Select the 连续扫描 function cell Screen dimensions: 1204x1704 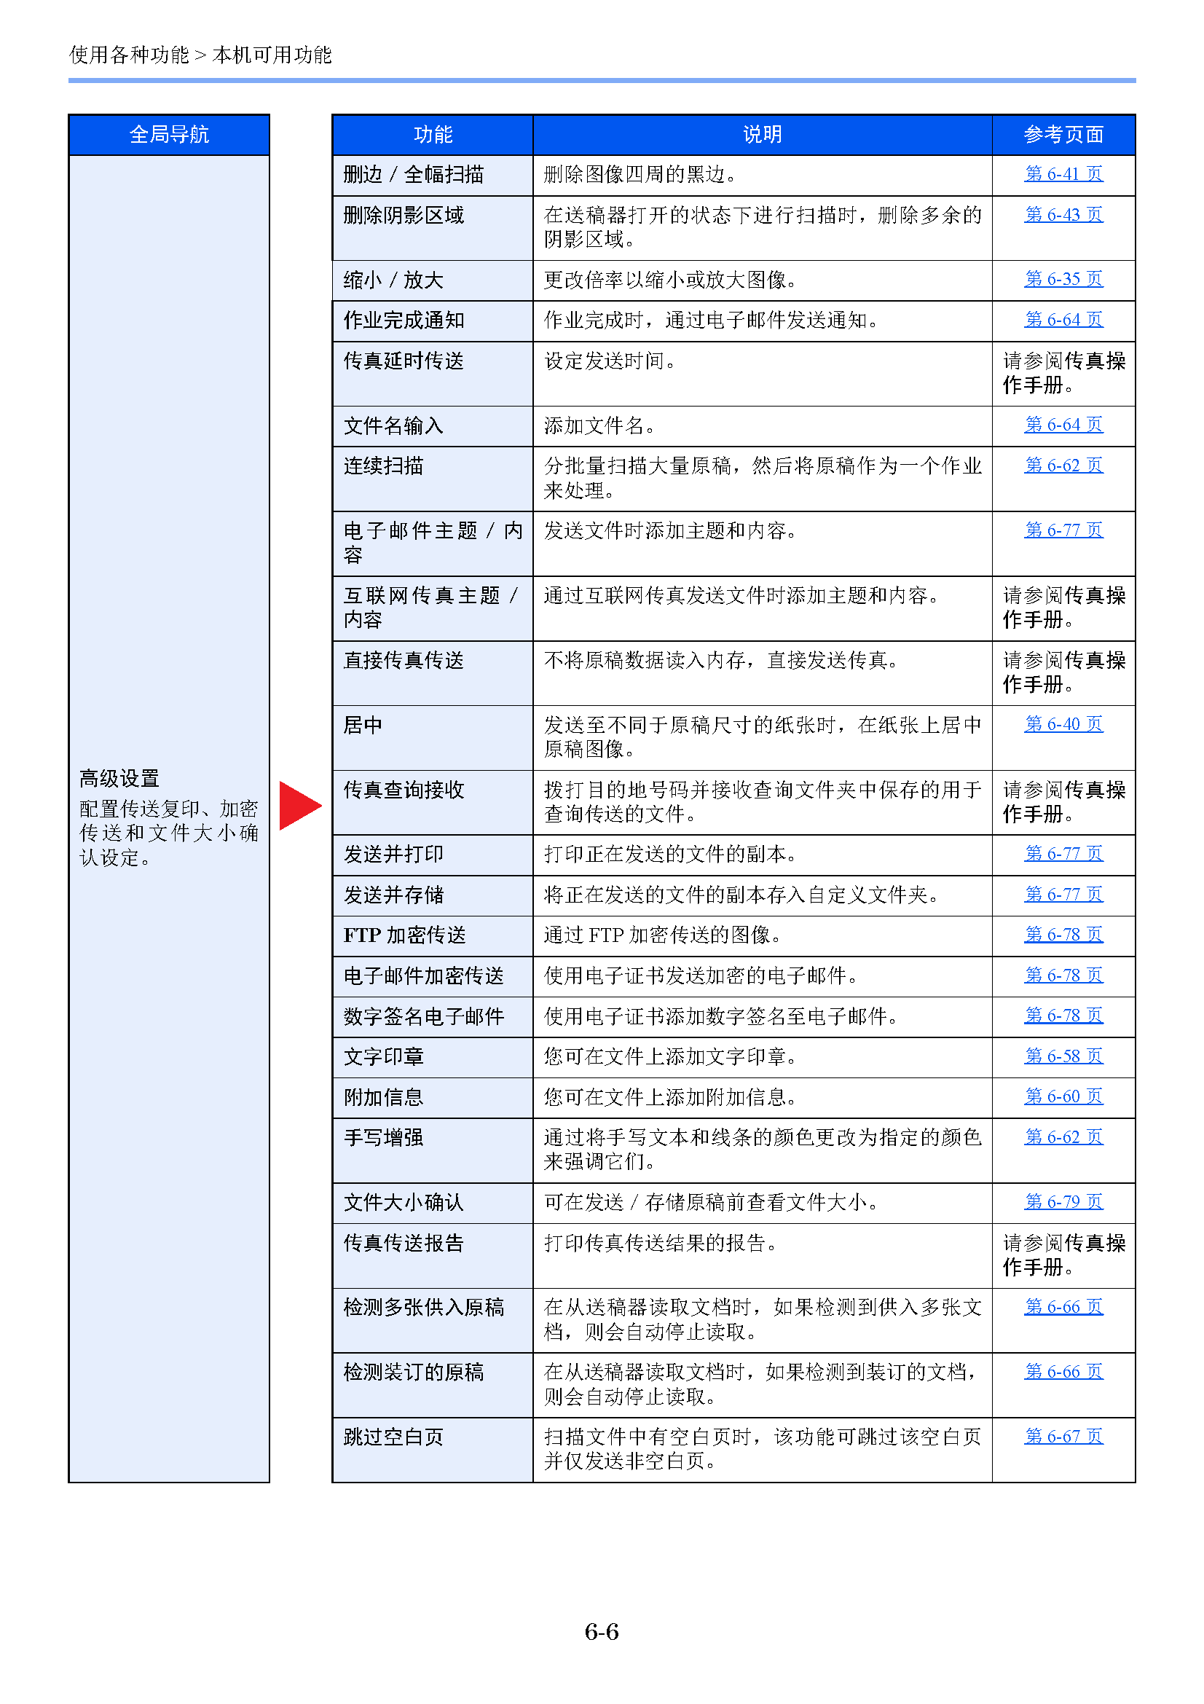(433, 479)
